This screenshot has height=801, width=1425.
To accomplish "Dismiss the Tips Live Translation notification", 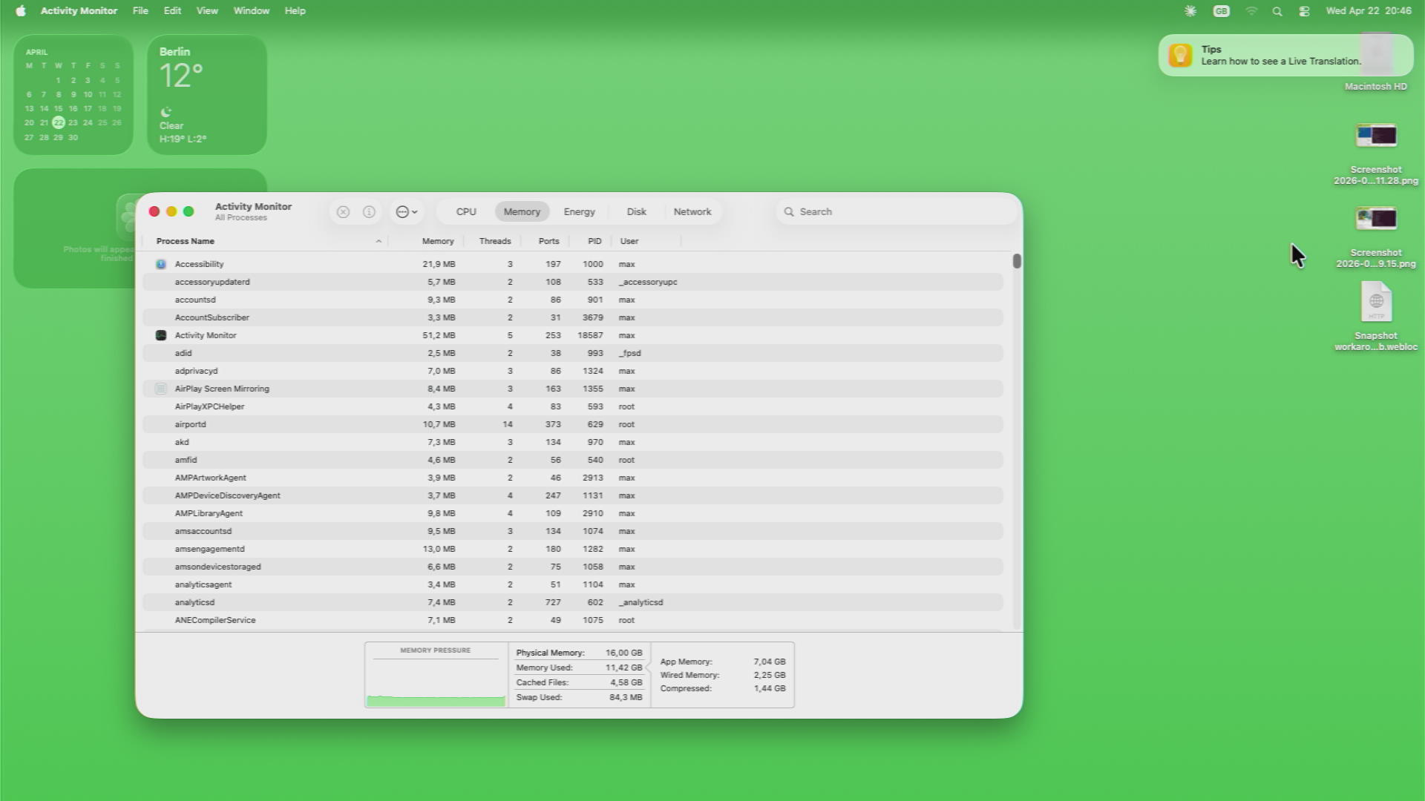I will pos(1286,56).
